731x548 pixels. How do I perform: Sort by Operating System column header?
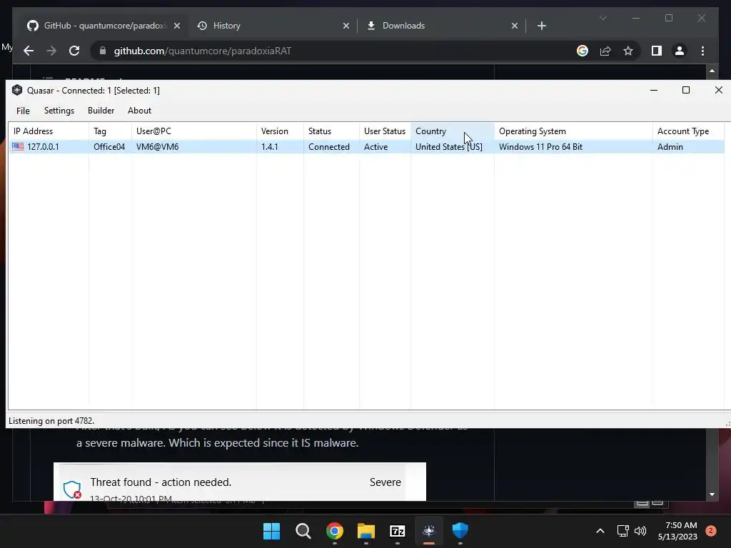(x=573, y=131)
